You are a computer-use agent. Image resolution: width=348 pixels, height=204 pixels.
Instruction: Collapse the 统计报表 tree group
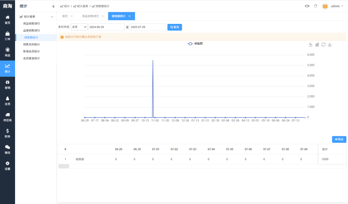(52, 17)
